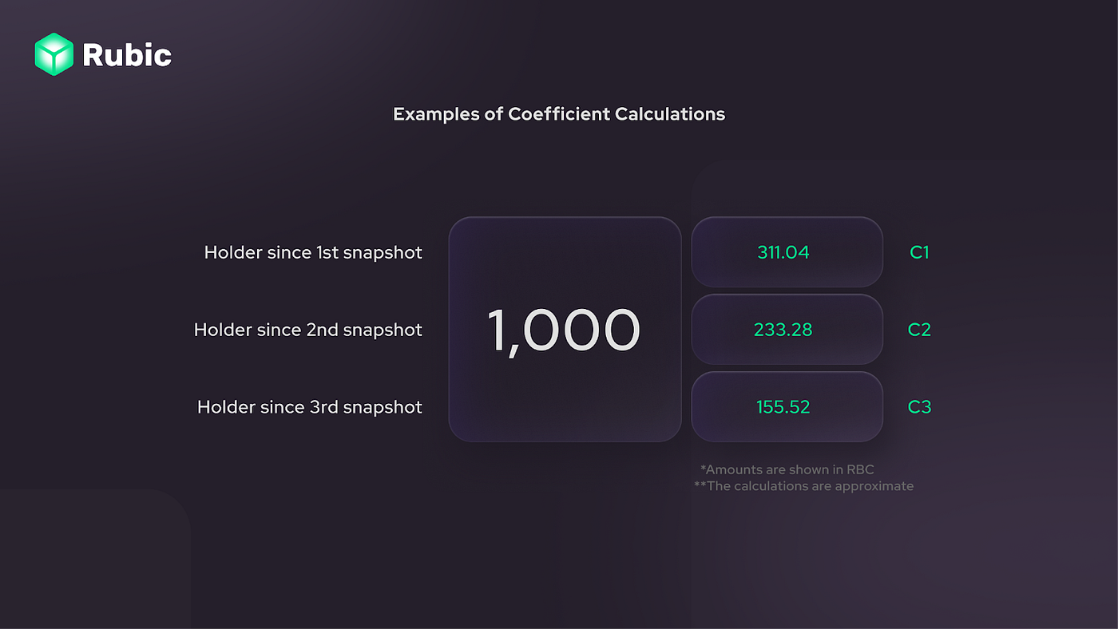This screenshot has width=1118, height=629.
Task: Click the large 1,000 amount card
Action: tap(565, 330)
